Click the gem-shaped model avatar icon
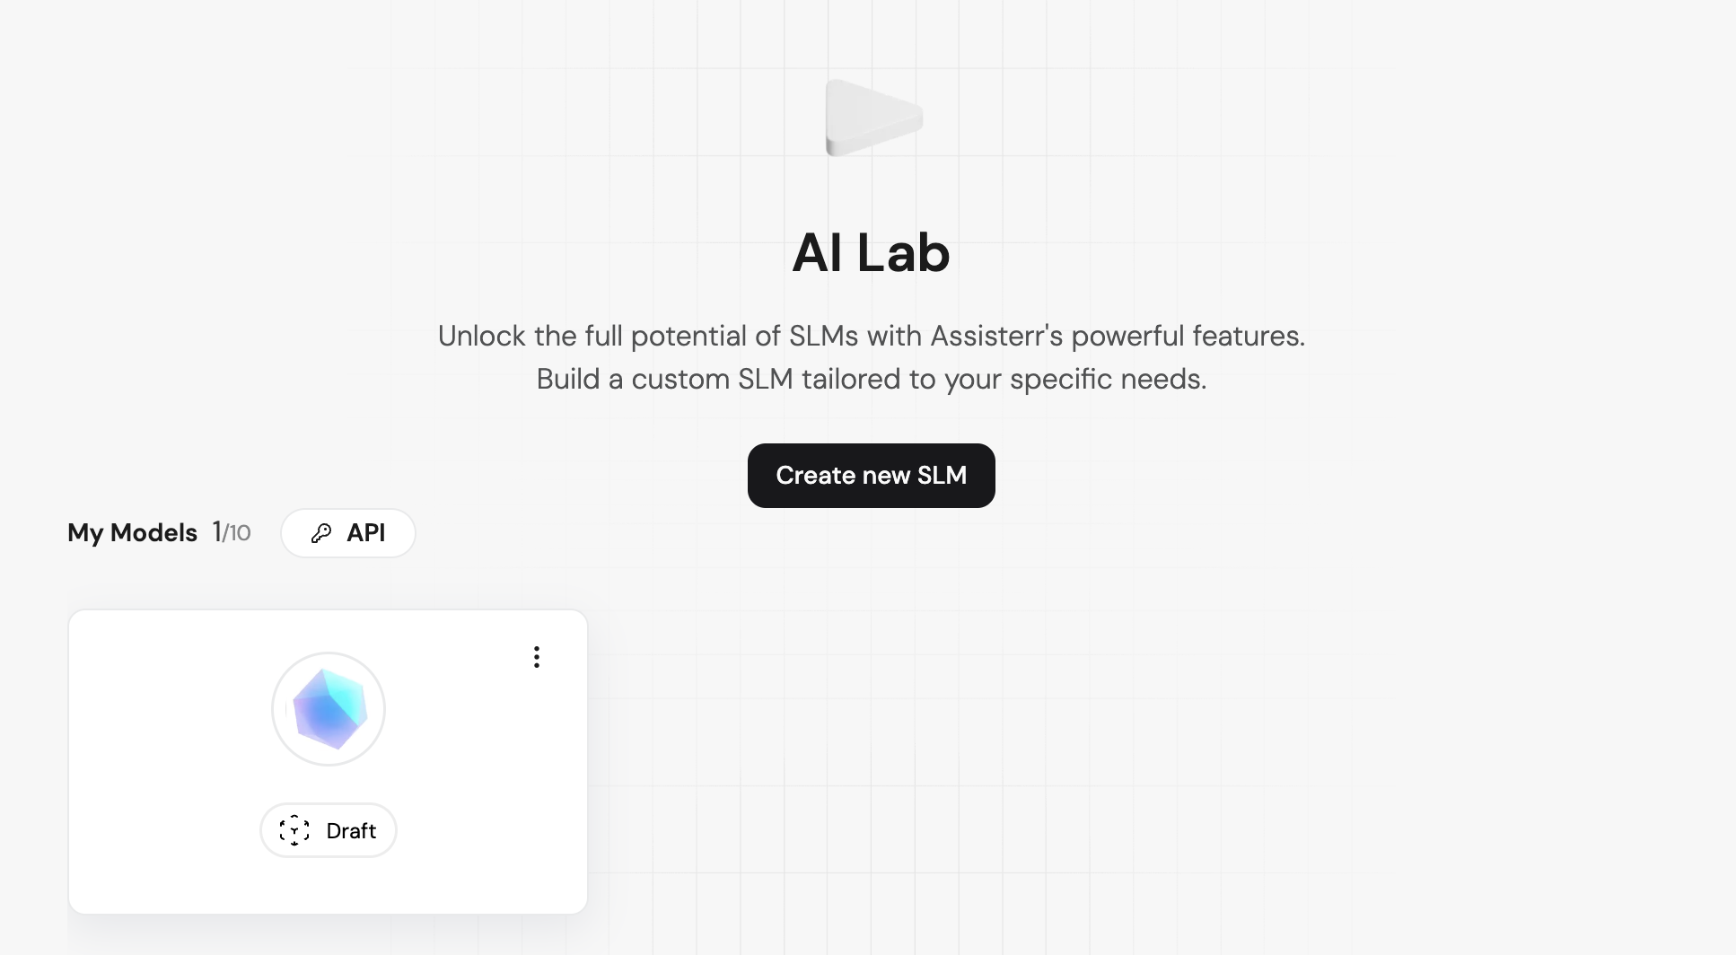Screen dimensions: 1736x955 pos(329,709)
